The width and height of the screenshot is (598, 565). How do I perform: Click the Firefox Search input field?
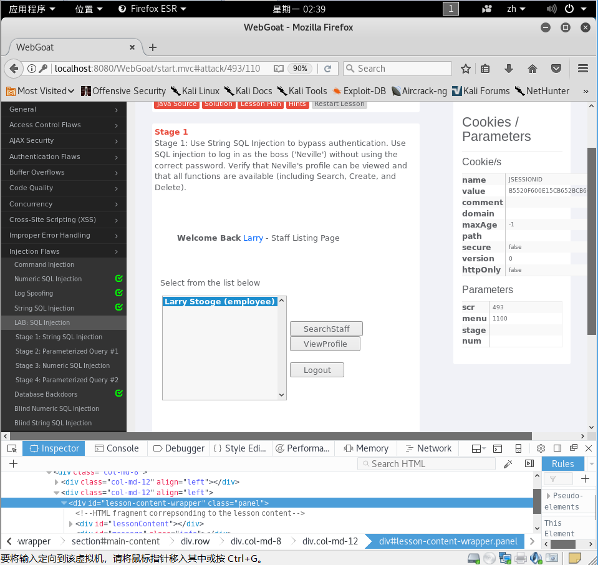[x=397, y=69]
